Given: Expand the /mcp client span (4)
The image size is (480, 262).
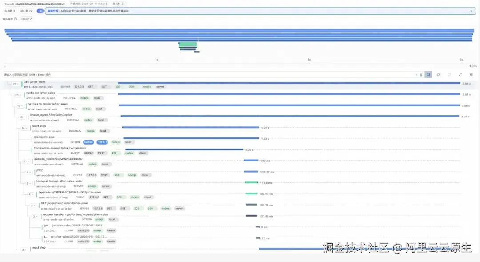Looking at the screenshot, I should pos(28,172).
